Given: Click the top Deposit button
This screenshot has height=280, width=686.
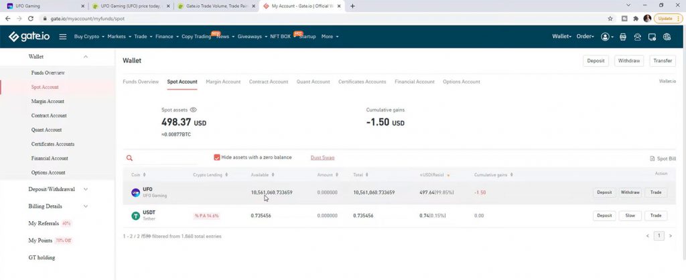Looking at the screenshot, I should tap(596, 61).
